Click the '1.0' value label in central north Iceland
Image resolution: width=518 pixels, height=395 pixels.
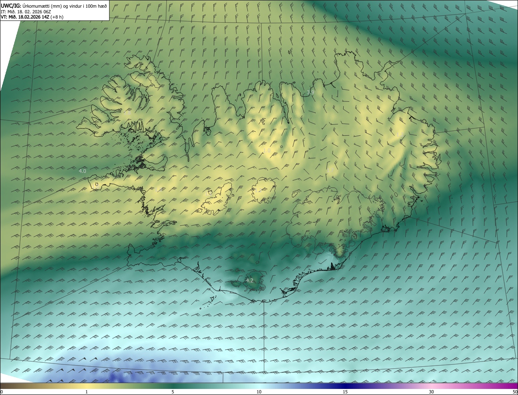pos(267,150)
